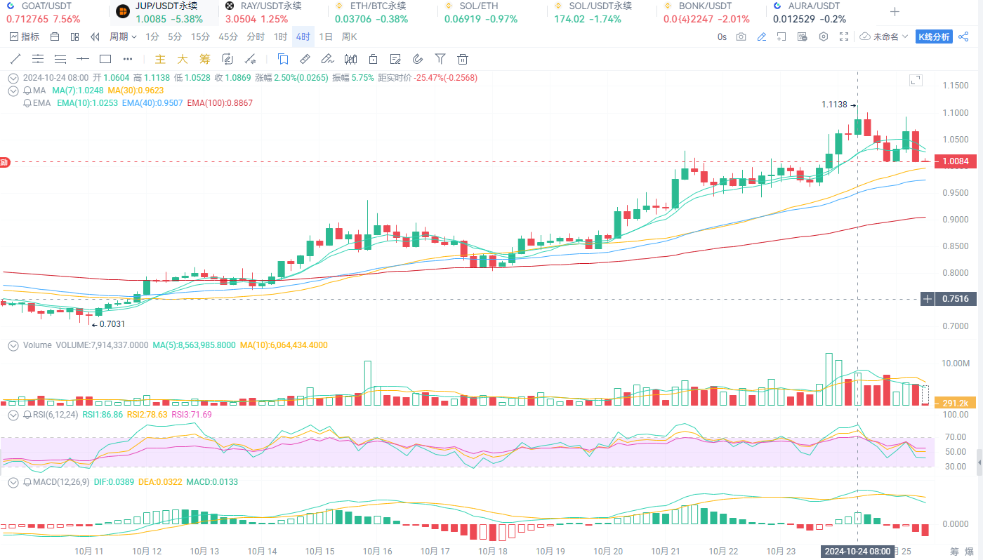Open the 指标 indicators button

coord(25,36)
